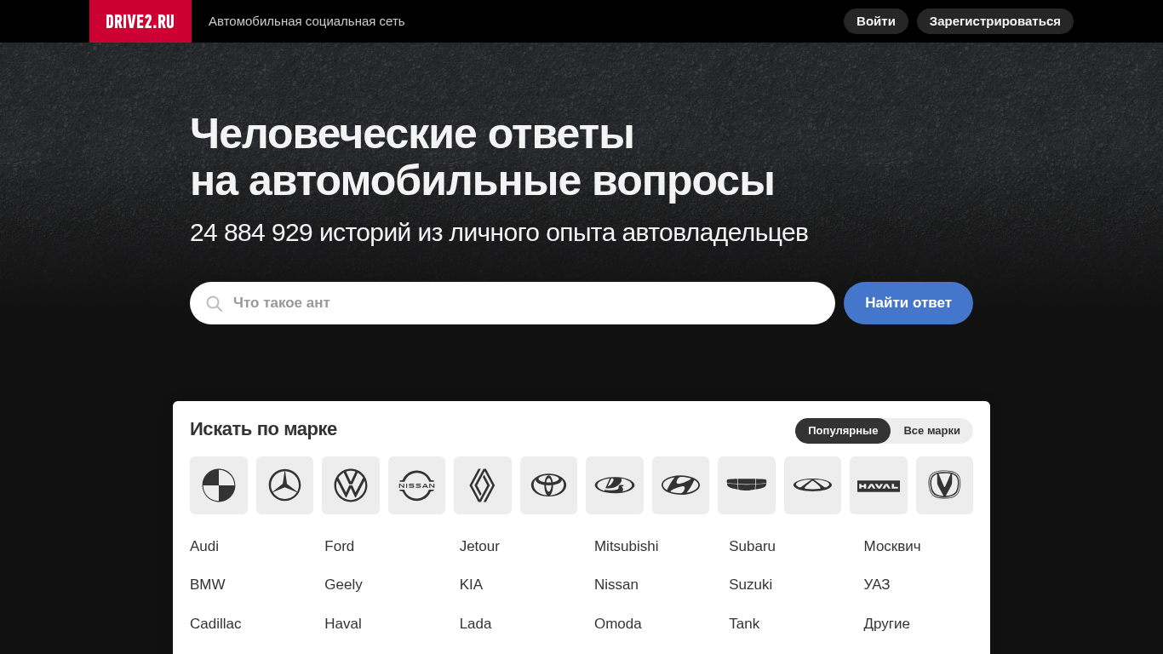
Task: Click the Войти button
Action: [876, 21]
